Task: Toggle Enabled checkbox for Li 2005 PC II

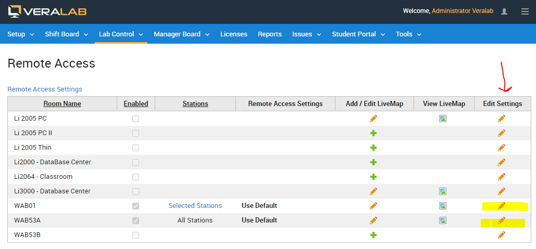Action: (136, 133)
